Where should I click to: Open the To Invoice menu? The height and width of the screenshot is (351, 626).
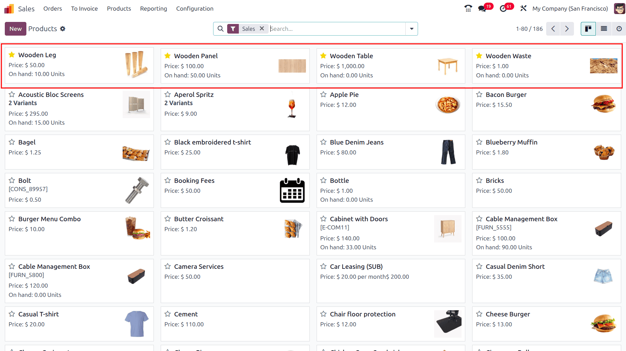[x=84, y=9]
